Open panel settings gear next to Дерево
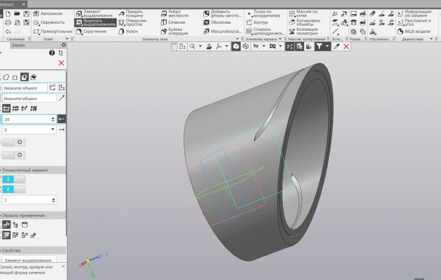Screen dimensions: 441x280 click(64, 45)
